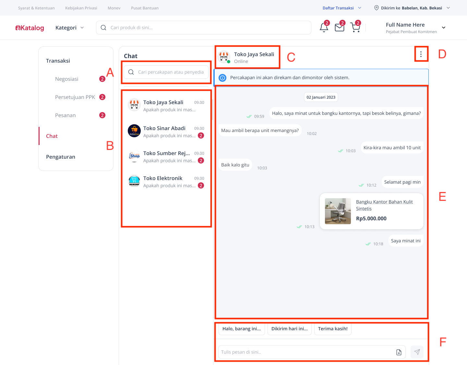Attach a file using the attachment icon

coord(399,352)
